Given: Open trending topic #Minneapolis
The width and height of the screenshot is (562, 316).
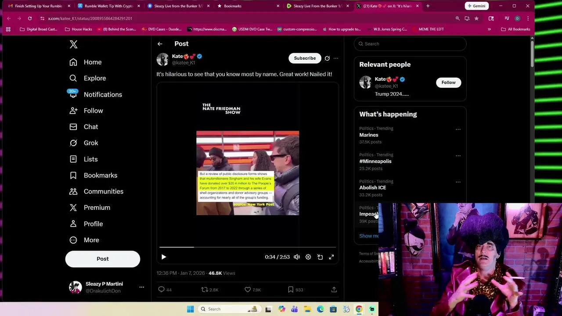Looking at the screenshot, I should [x=375, y=162].
